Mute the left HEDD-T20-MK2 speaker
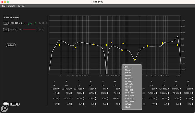This screenshot has height=113, width=195. click(x=40, y=23)
